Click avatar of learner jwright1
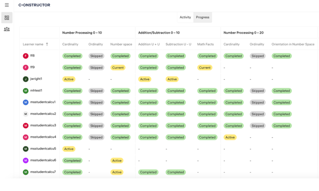The height and width of the screenshot is (191, 319). 25,79
